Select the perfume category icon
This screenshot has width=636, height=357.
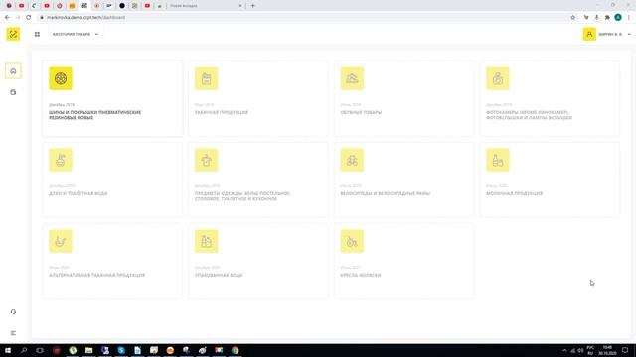[x=61, y=160]
